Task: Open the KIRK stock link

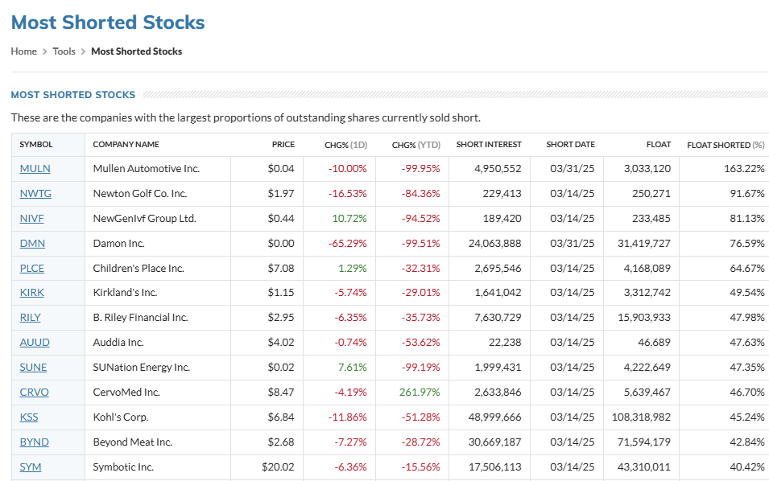Action: [x=32, y=293]
